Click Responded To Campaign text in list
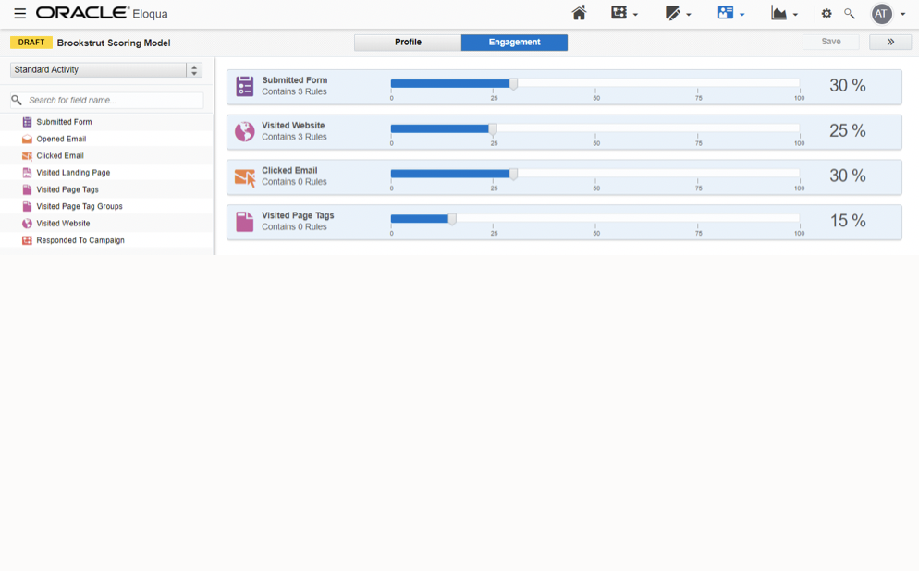This screenshot has width=919, height=571. (x=80, y=240)
